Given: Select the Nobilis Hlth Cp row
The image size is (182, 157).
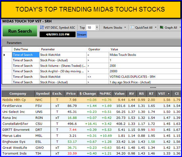Looking at the screenshot, I should click(91, 100).
